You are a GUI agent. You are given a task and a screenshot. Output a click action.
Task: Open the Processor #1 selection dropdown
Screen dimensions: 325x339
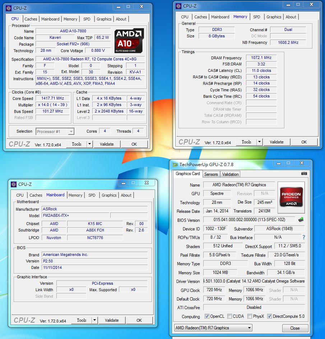pyautogui.click(x=55, y=132)
